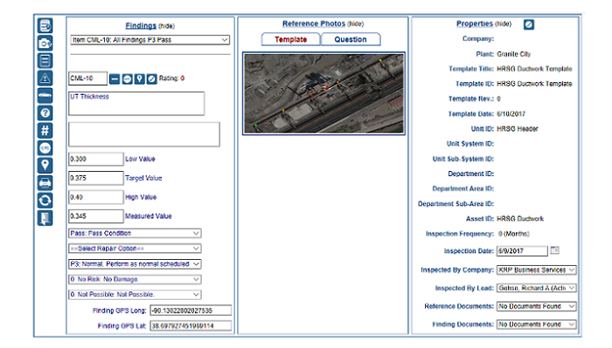The image size is (612, 348).
Task: Open the Select Repair Option dropdown
Action: click(x=135, y=249)
